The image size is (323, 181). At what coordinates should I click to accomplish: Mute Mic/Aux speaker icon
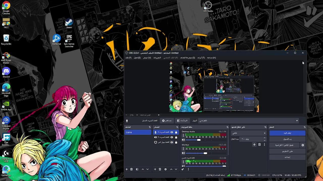183,153
